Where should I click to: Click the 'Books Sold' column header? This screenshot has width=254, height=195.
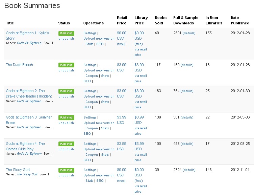coord(160,20)
